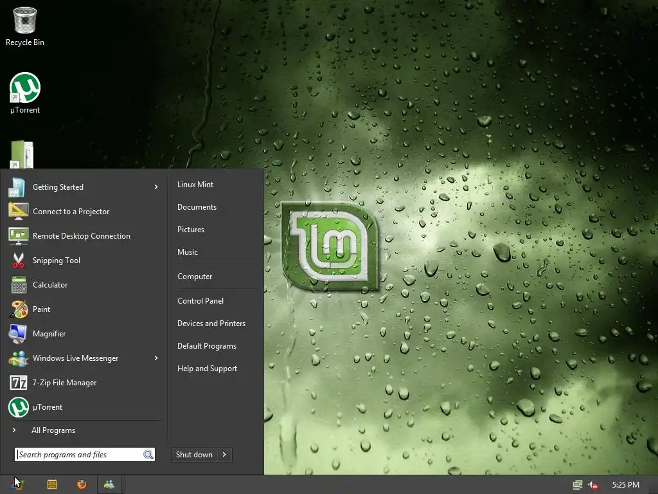Click the 7-Zip File Manager icon

point(18,382)
